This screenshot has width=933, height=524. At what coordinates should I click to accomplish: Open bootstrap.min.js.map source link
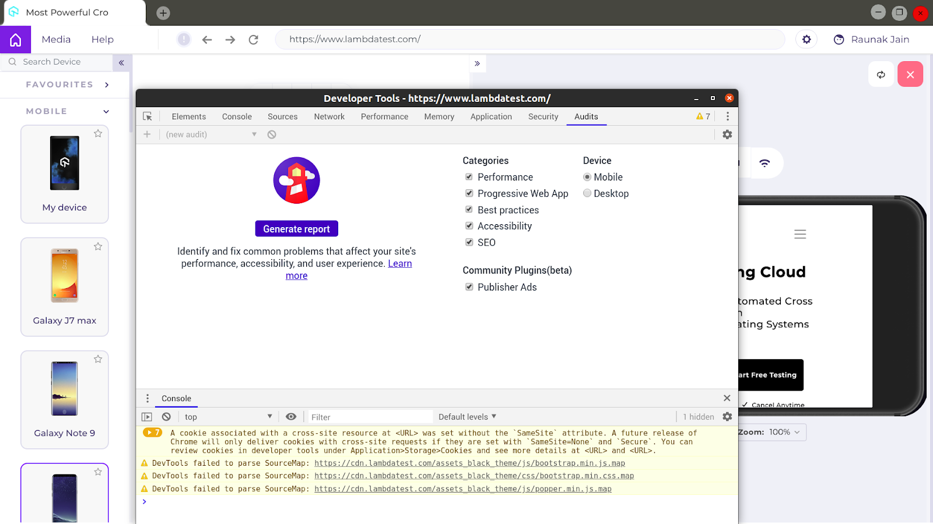(x=469, y=463)
